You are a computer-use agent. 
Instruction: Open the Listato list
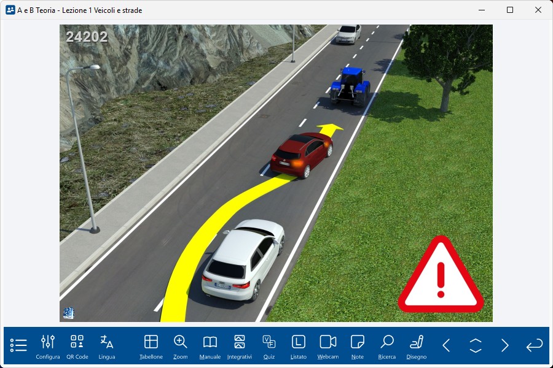click(299, 347)
